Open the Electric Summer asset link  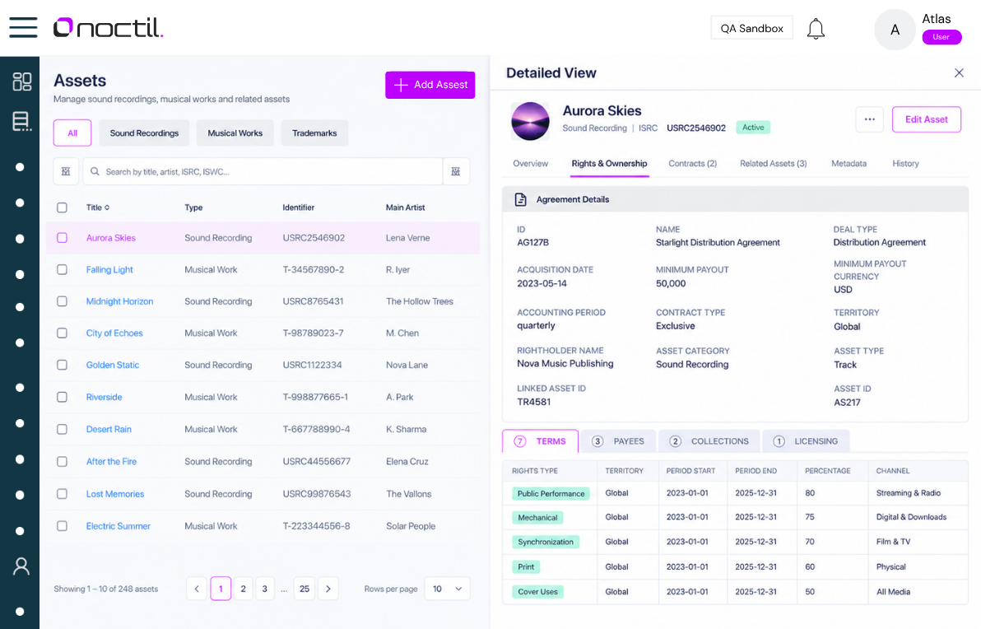(x=119, y=526)
